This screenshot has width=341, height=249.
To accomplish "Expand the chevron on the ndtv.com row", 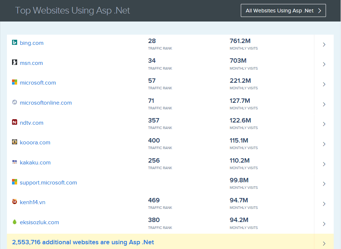I will pyautogui.click(x=324, y=124).
